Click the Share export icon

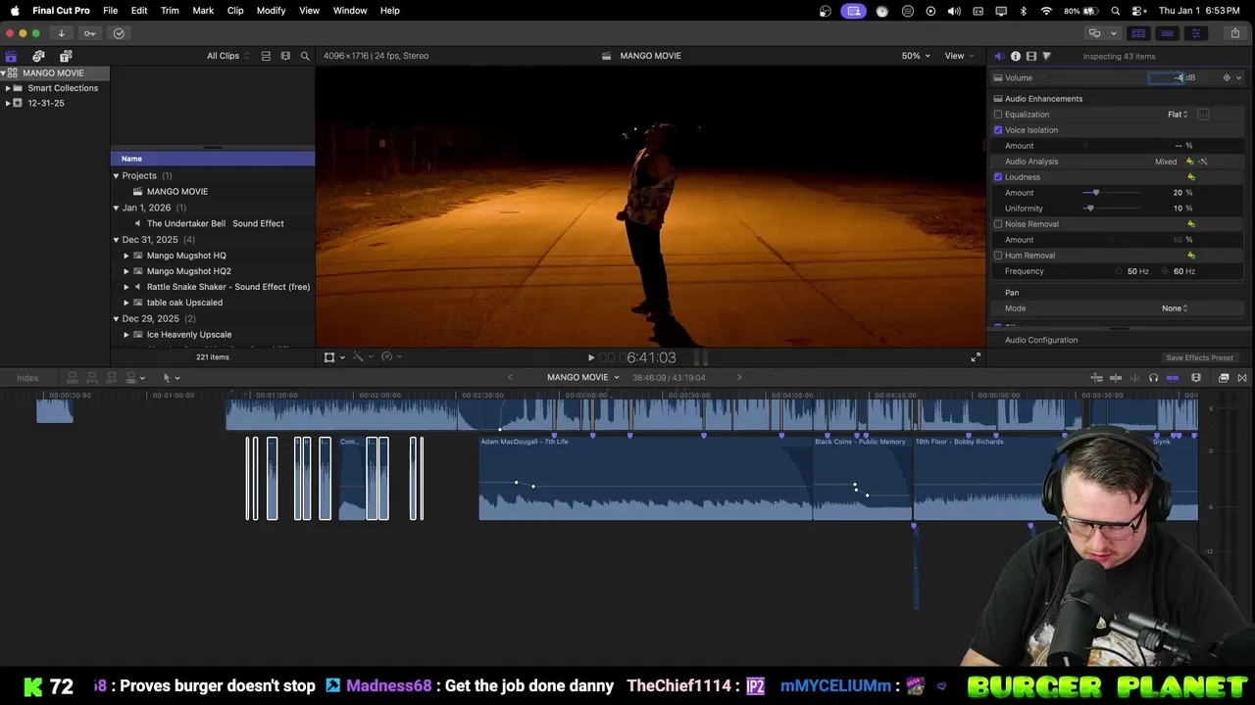(1234, 33)
